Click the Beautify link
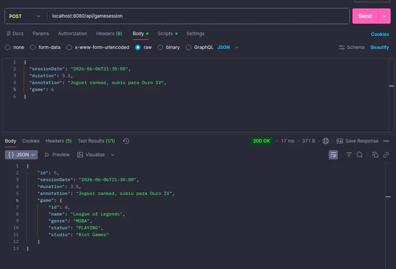396x269 pixels. coord(380,47)
